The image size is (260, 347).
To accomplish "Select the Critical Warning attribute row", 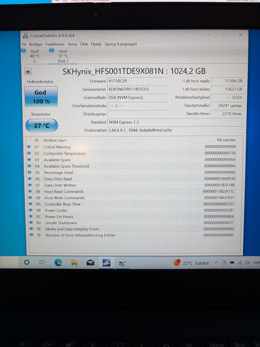I will [132, 147].
